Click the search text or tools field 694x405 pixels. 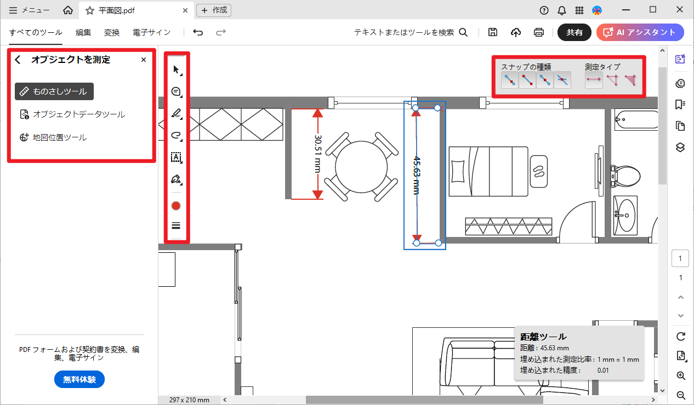coord(411,32)
